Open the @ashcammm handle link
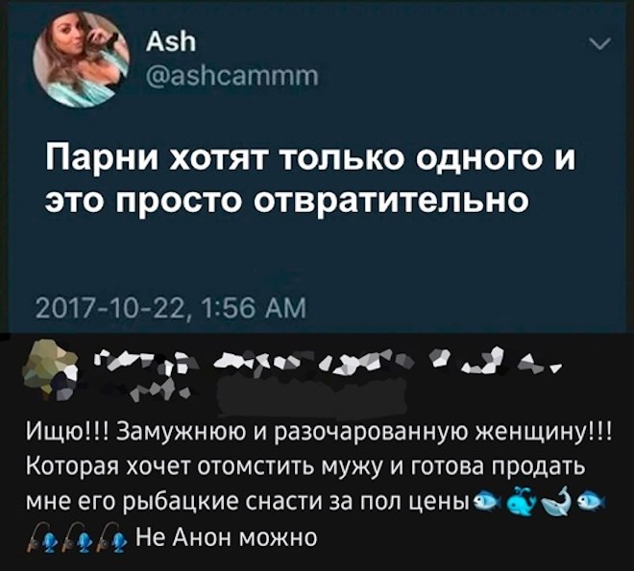634x571 pixels. pos(232,76)
